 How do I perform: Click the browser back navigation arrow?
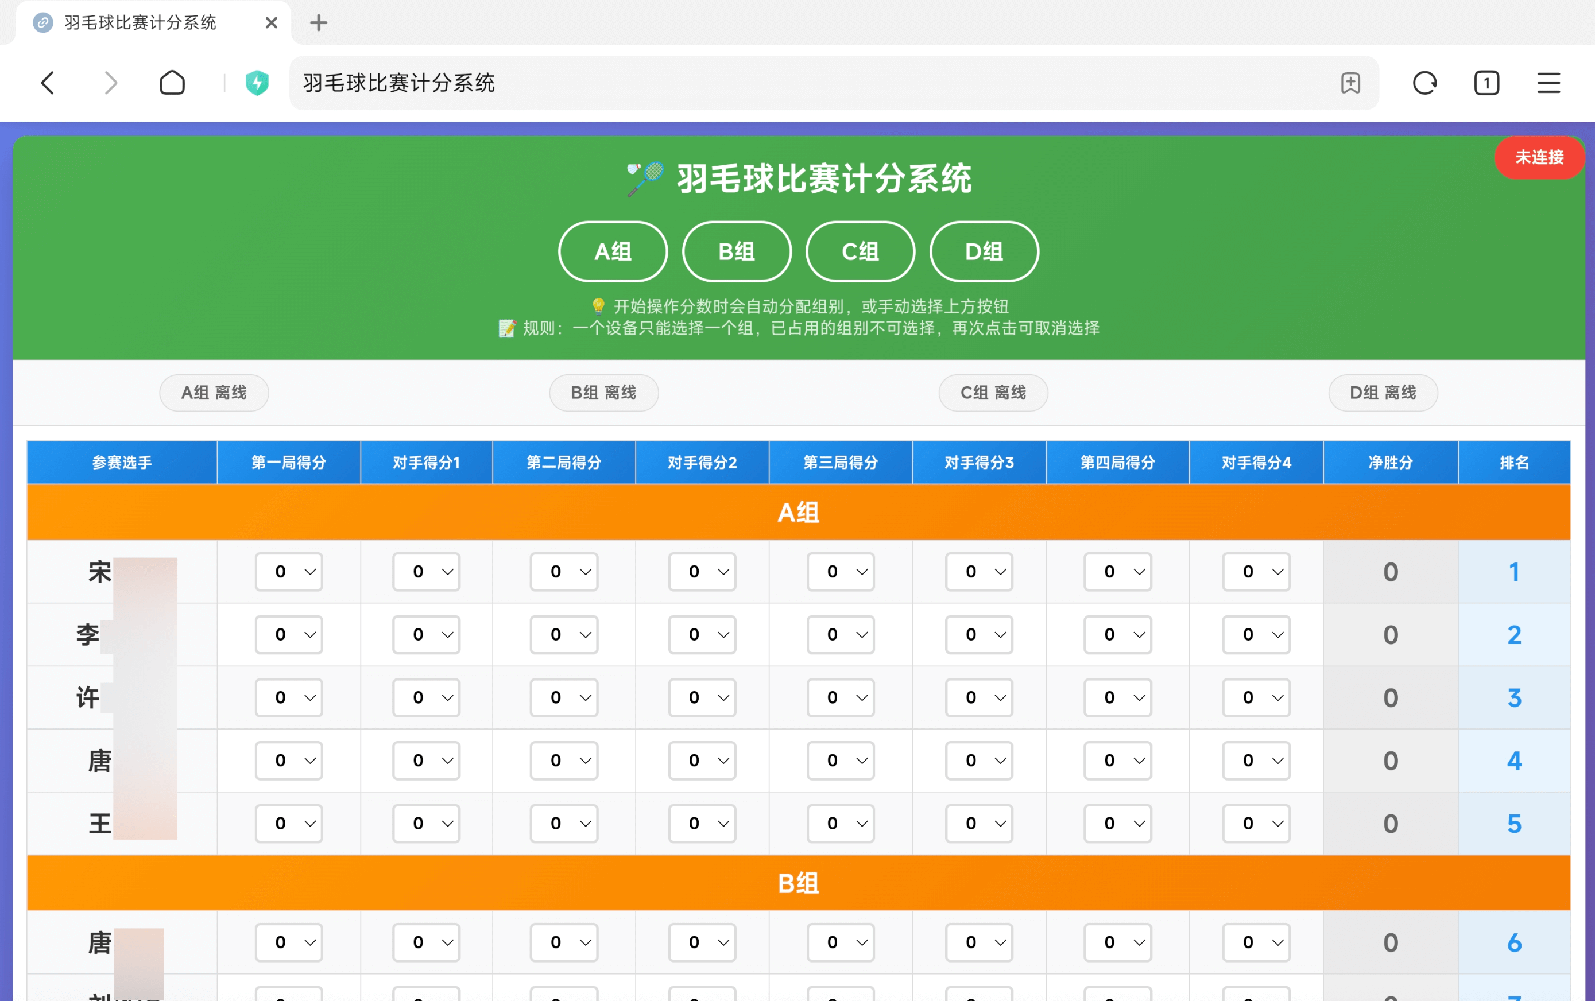point(47,83)
